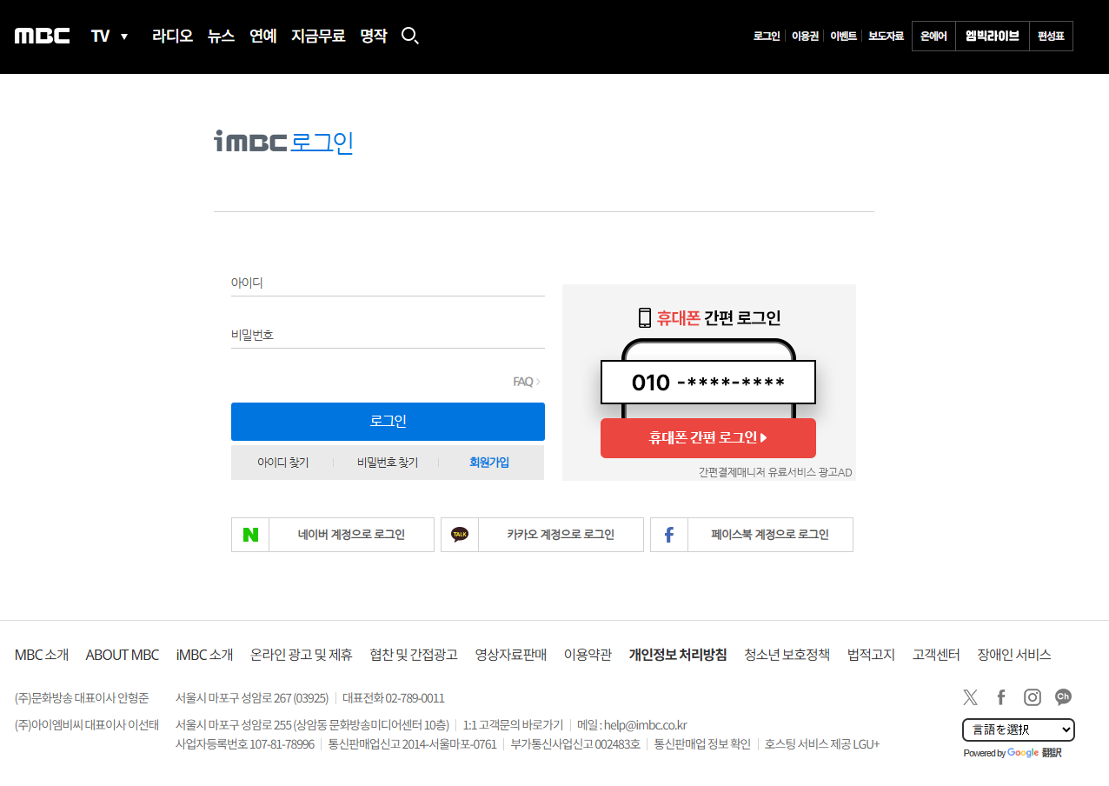
Task: Expand the TV dropdown arrow
Action: tap(124, 37)
